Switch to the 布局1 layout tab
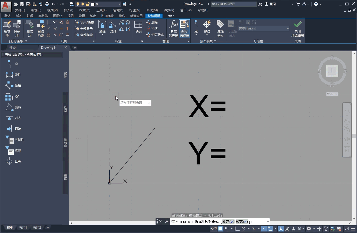The height and width of the screenshot is (233, 357). [23, 228]
